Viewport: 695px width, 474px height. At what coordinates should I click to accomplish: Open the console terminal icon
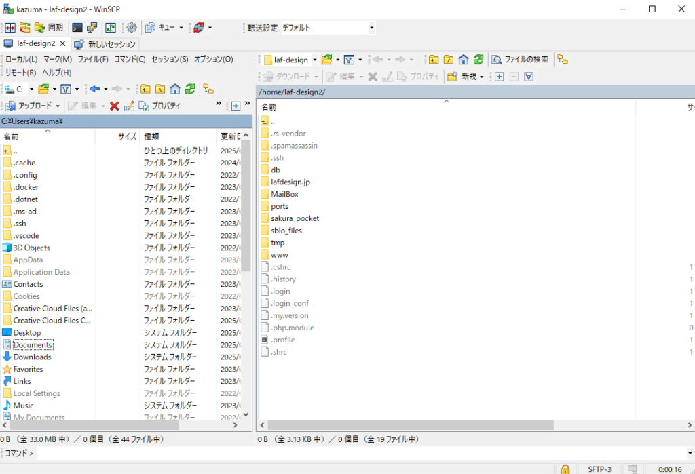pos(77,28)
